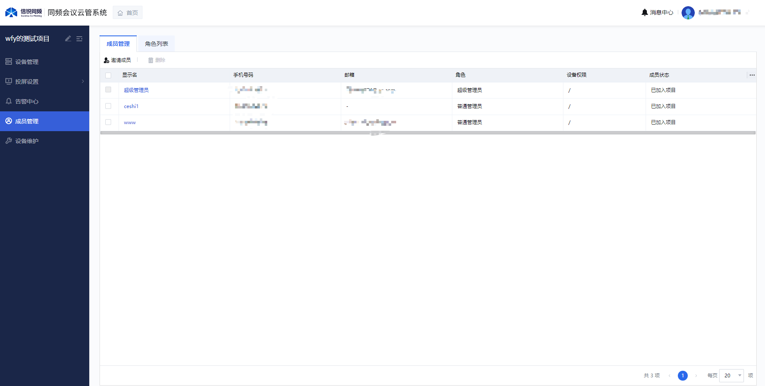
Task: Open the 首页 home tab
Action: coord(128,13)
